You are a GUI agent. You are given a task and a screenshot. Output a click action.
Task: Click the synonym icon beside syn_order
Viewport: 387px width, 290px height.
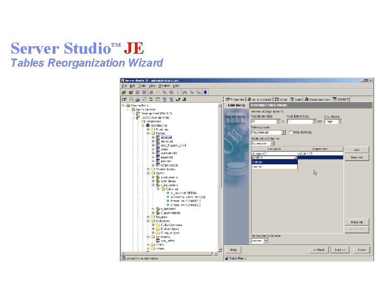pos(158,241)
